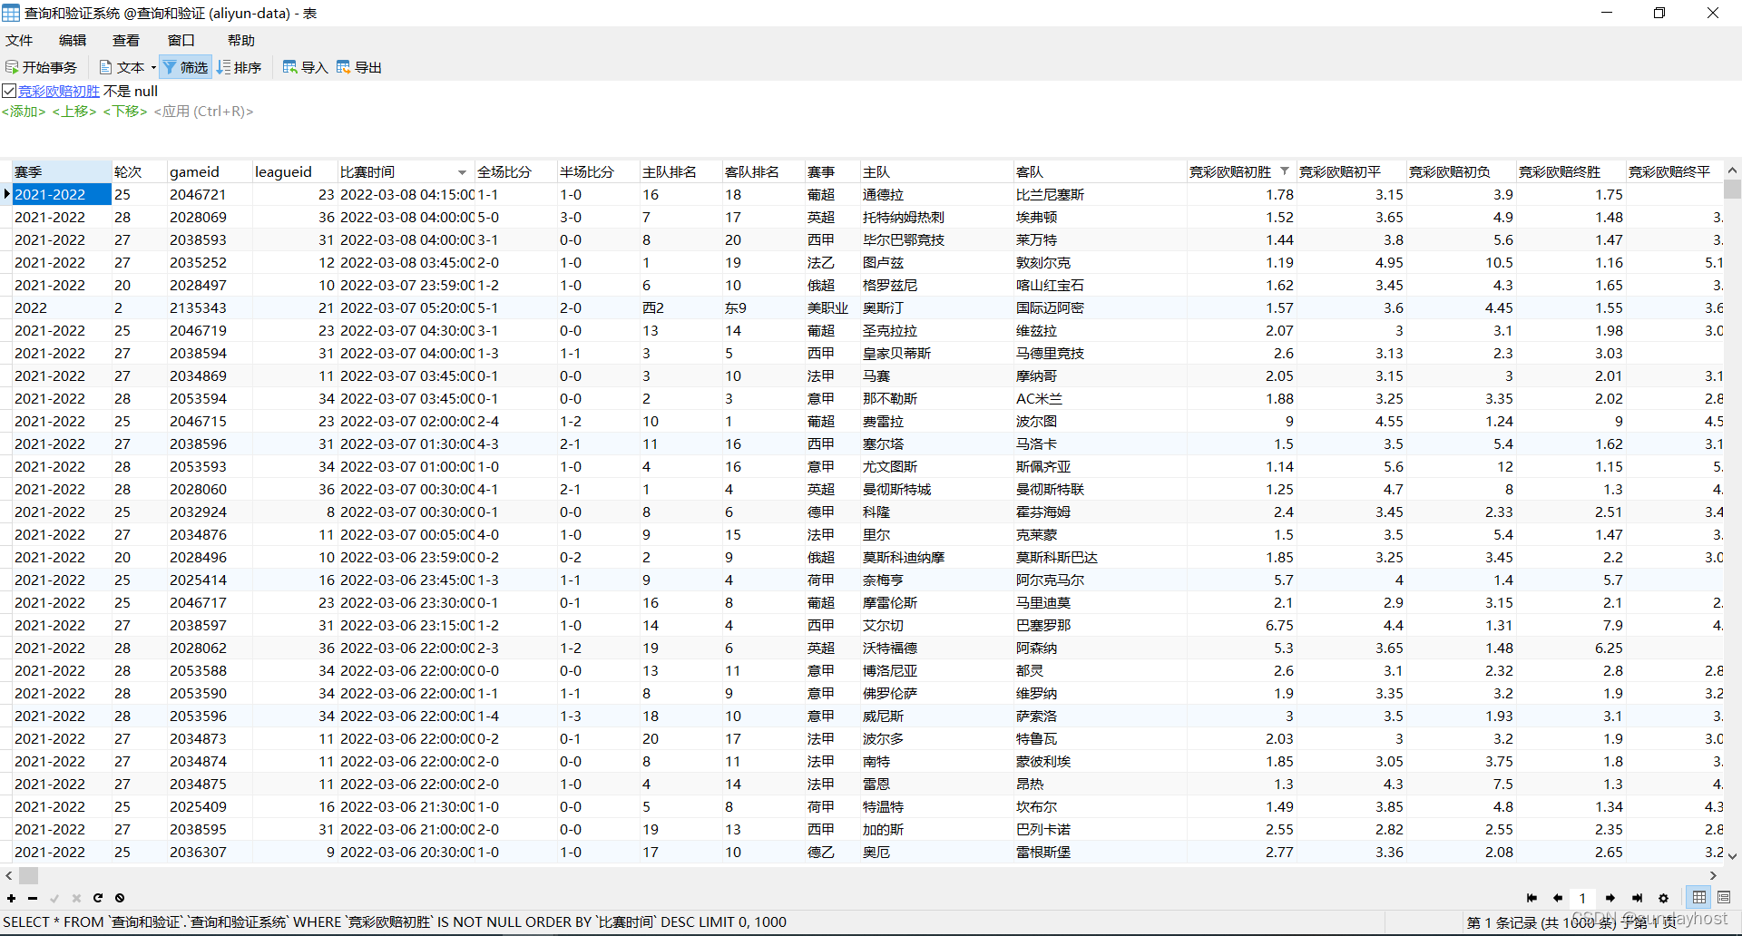
Task: Open the limit settings gear icon
Action: pos(1663,898)
